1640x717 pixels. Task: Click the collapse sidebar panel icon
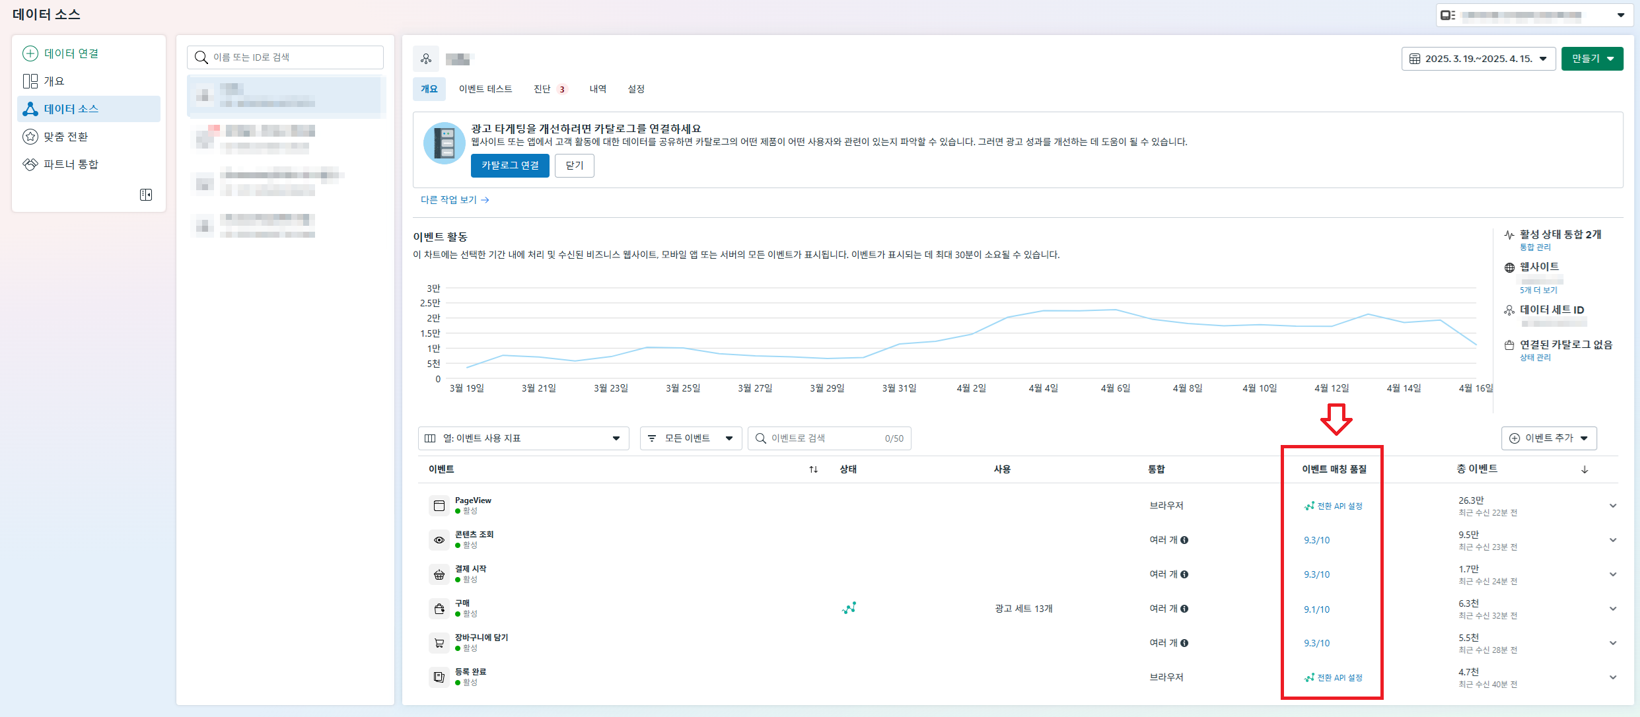(x=146, y=195)
